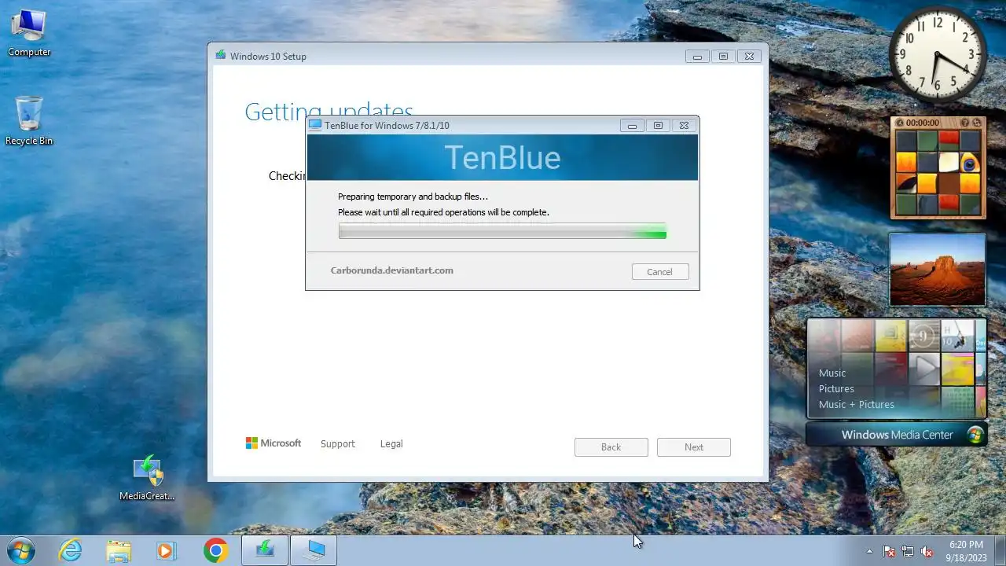Launch Internet Explorer from the taskbar

click(71, 551)
